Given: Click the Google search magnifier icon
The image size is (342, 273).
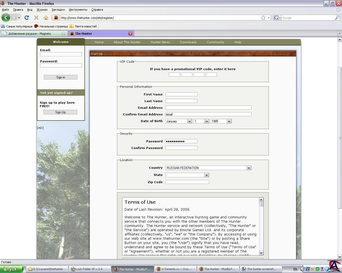Looking at the screenshot, I should (337, 18).
